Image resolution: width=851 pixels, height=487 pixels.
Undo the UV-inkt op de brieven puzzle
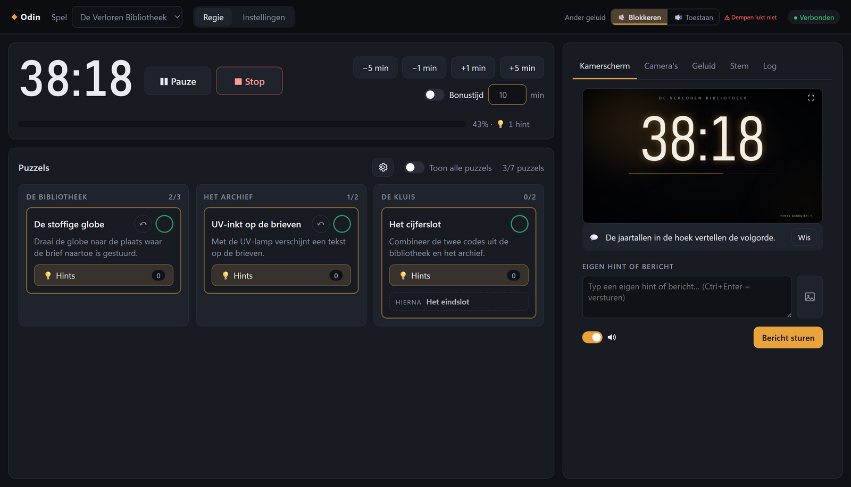point(321,224)
